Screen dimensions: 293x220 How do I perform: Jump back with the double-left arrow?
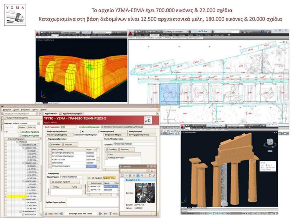point(56,214)
